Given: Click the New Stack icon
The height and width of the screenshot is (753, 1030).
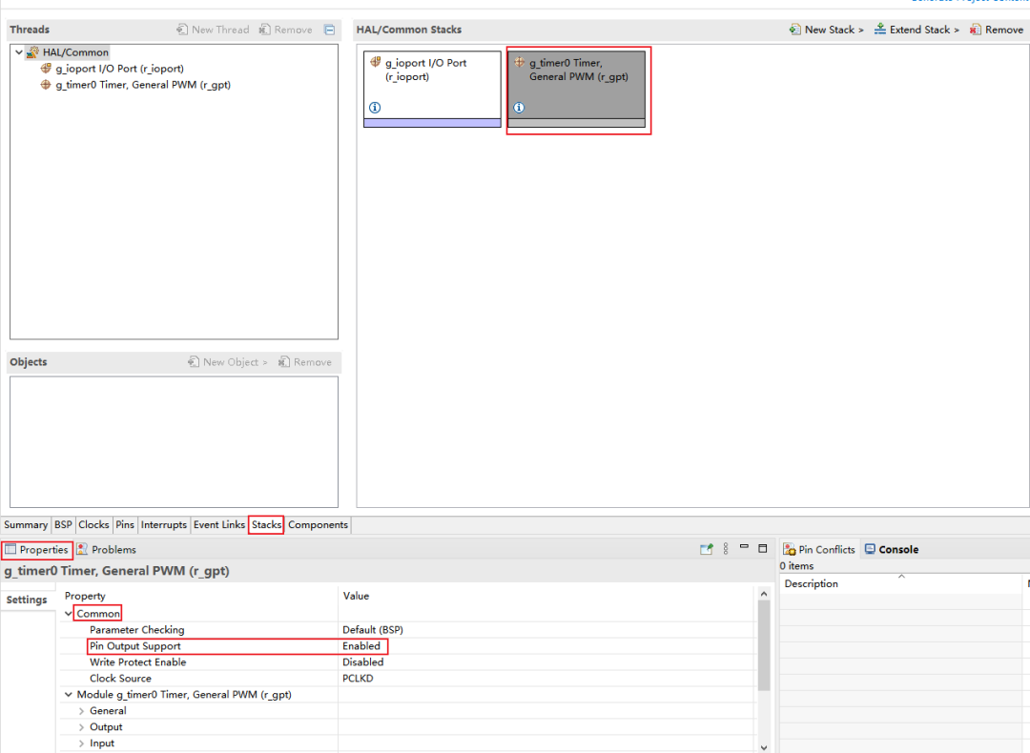Looking at the screenshot, I should [x=794, y=30].
